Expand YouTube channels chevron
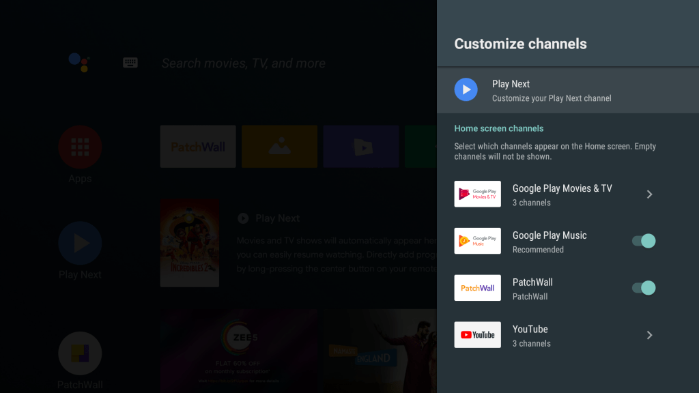 (x=650, y=335)
